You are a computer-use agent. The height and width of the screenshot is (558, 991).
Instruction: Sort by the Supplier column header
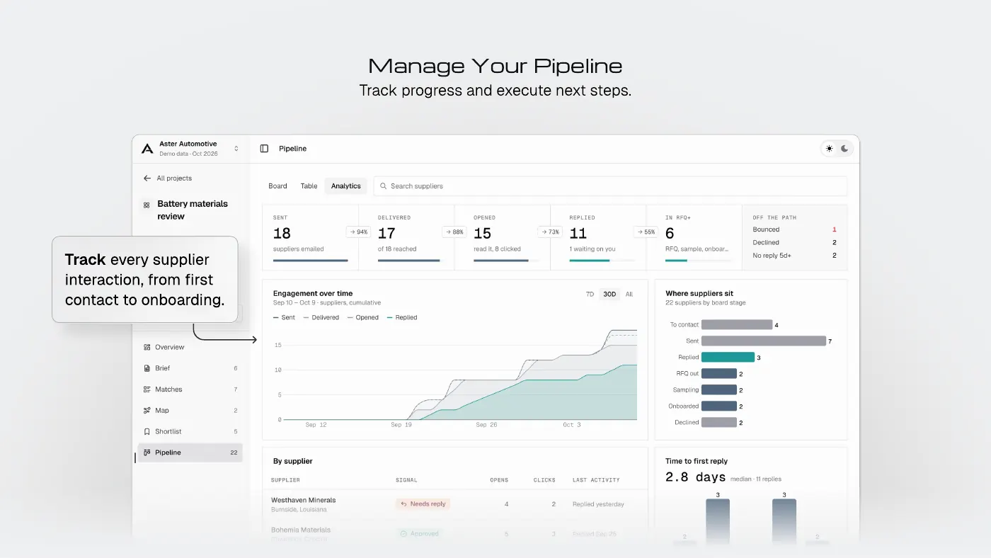coord(285,480)
